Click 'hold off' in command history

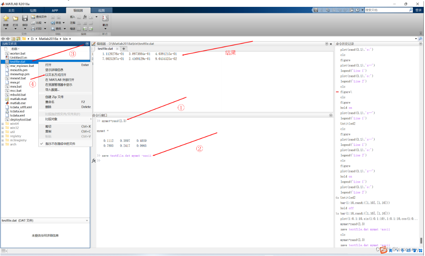347,208
